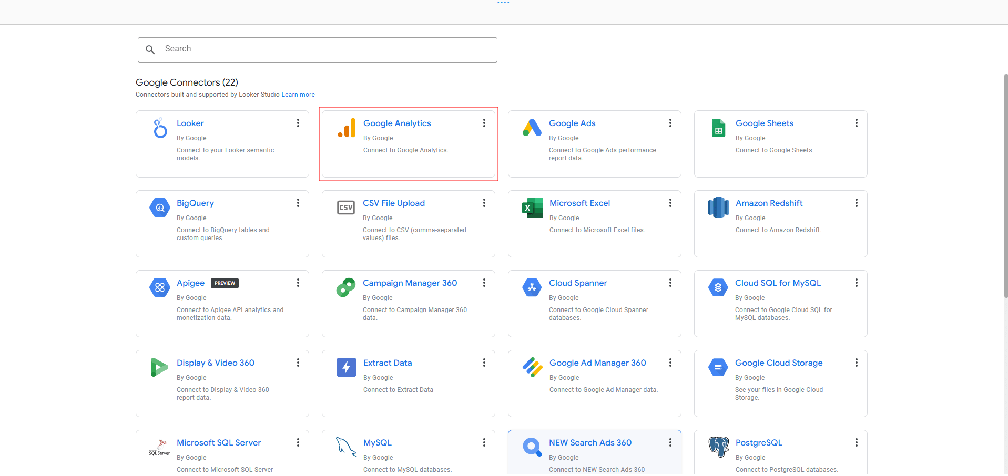The image size is (1008, 476).
Task: Select the Extract Data connector title
Action: (x=388, y=363)
